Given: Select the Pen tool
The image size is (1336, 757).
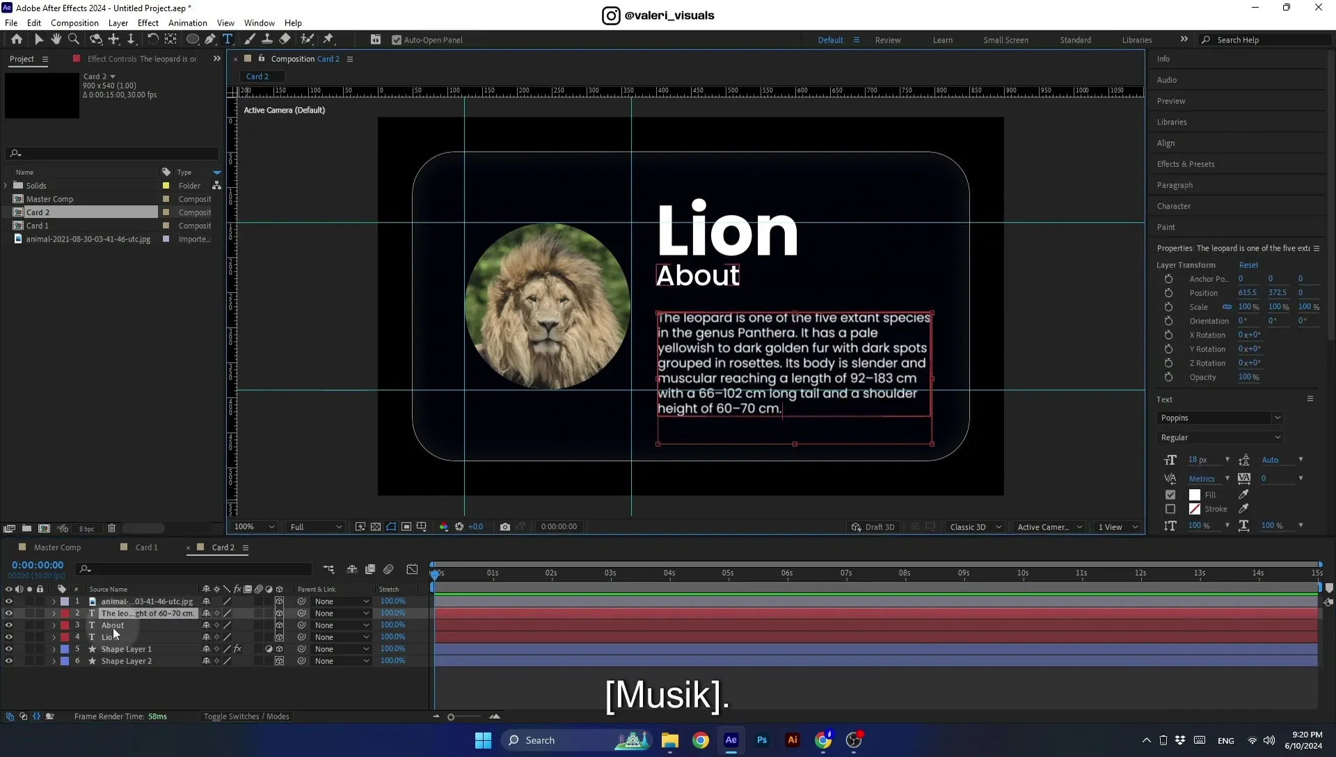Looking at the screenshot, I should pos(210,40).
